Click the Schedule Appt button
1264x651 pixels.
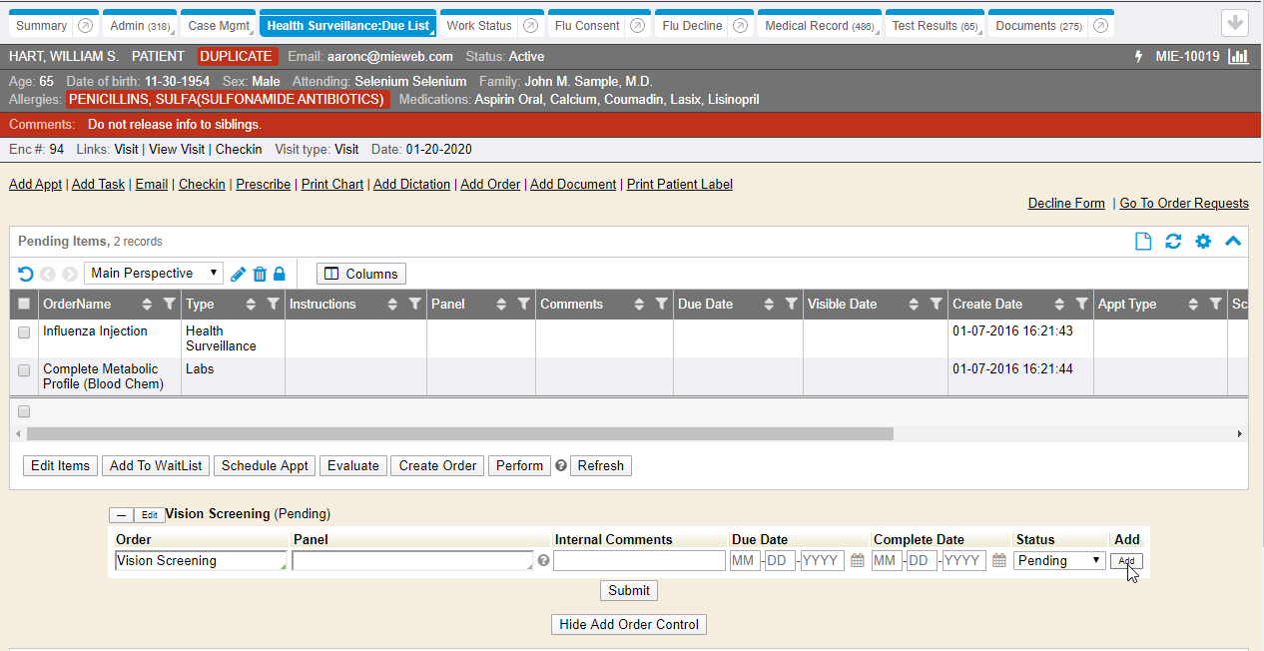click(265, 466)
